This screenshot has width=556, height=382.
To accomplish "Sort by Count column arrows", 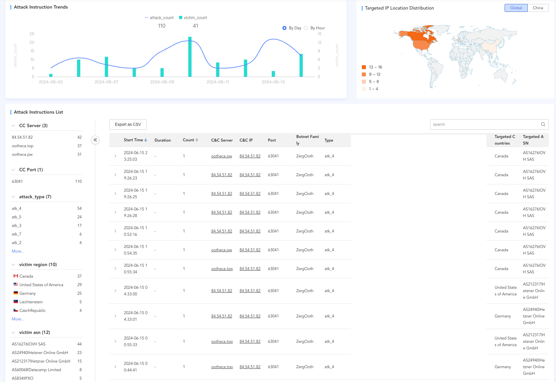I will (x=197, y=140).
